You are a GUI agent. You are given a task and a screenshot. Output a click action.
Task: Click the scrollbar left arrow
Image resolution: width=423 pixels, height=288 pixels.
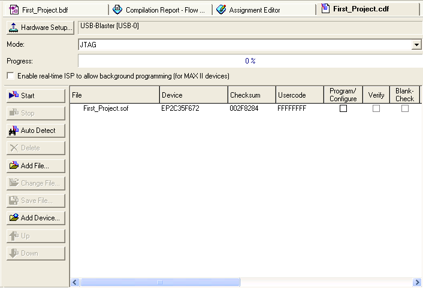(75, 283)
